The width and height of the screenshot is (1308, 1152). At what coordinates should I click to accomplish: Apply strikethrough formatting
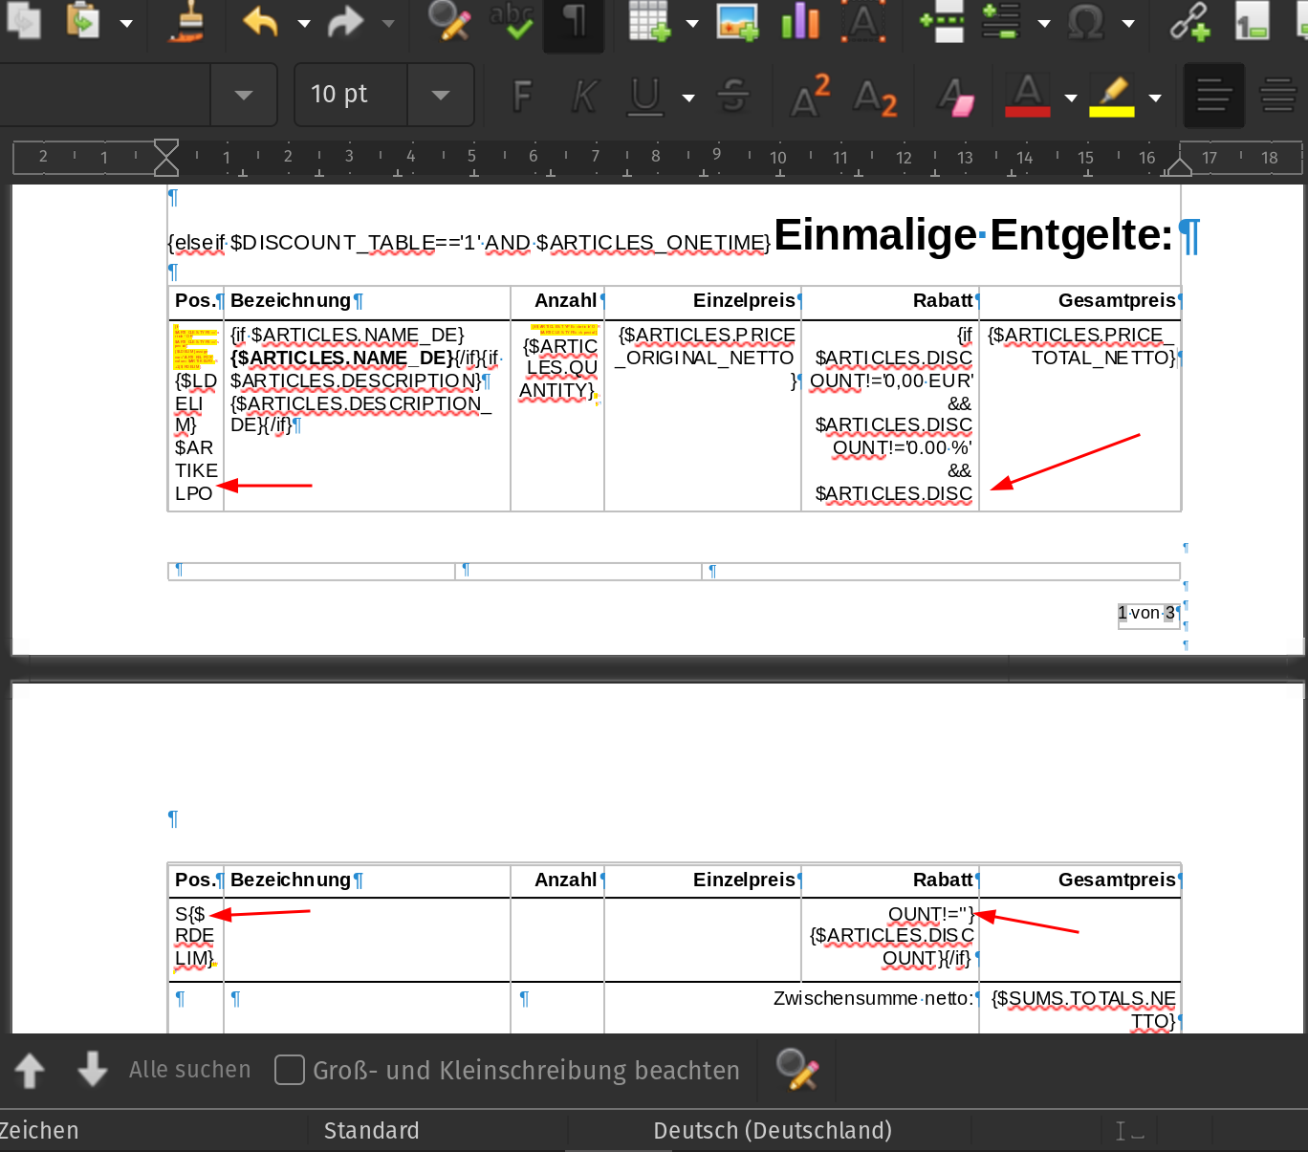pos(733,96)
